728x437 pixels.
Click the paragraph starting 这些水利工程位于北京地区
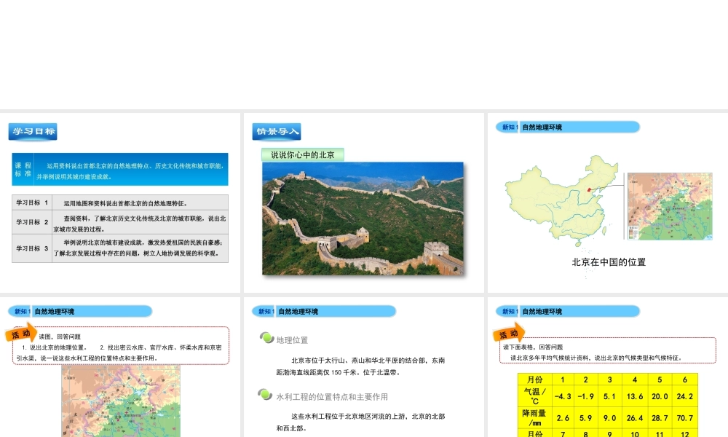click(x=361, y=422)
